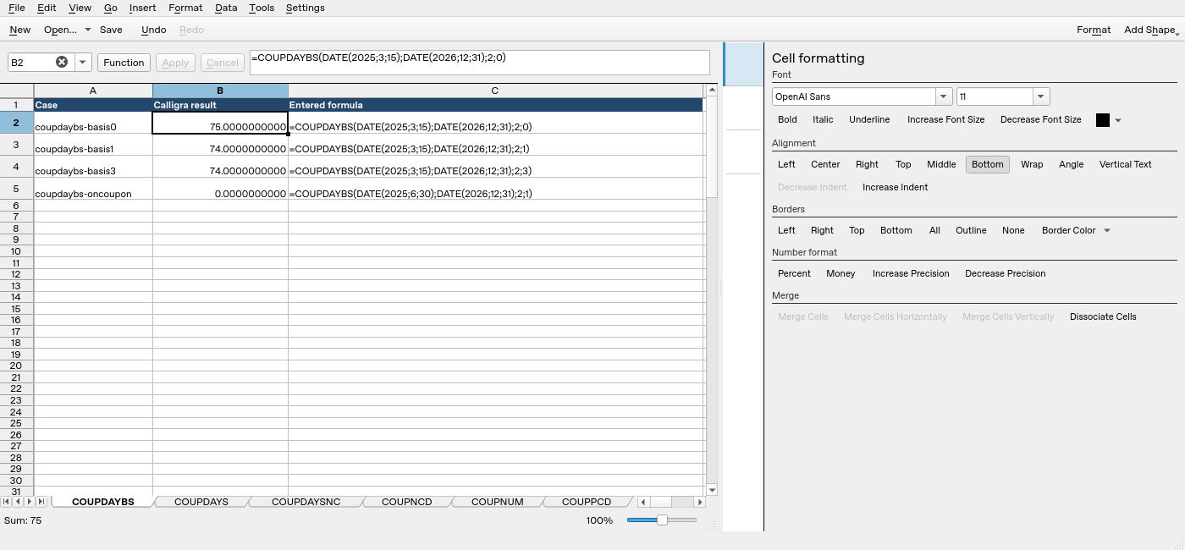Click Save in the toolbar

(x=111, y=30)
